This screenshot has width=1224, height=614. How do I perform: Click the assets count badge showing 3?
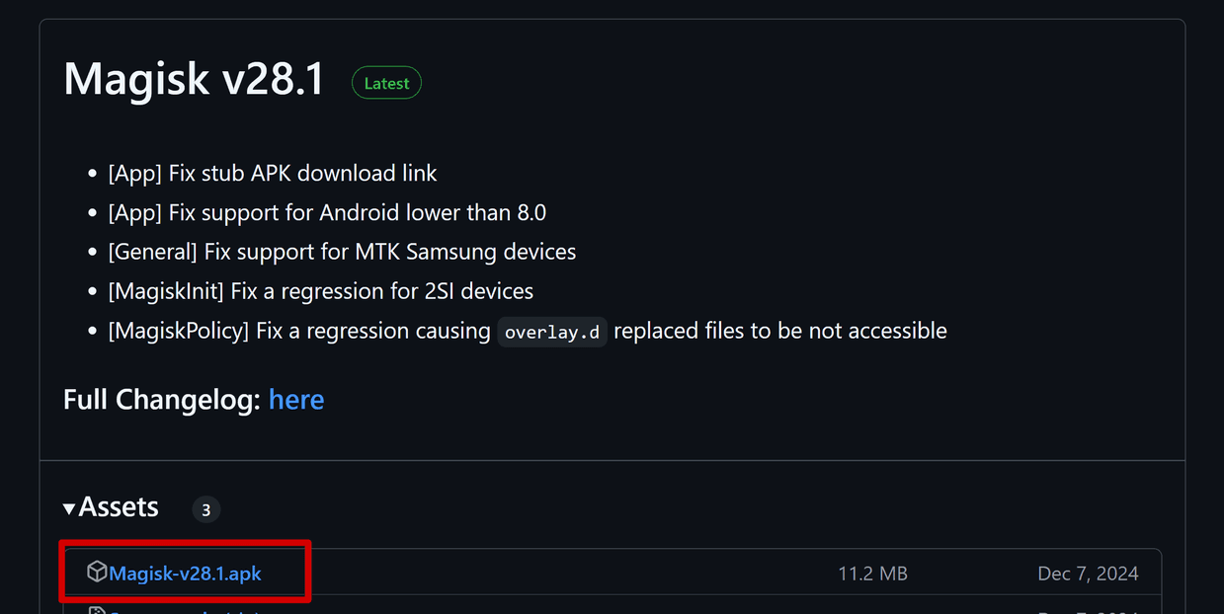pos(205,510)
